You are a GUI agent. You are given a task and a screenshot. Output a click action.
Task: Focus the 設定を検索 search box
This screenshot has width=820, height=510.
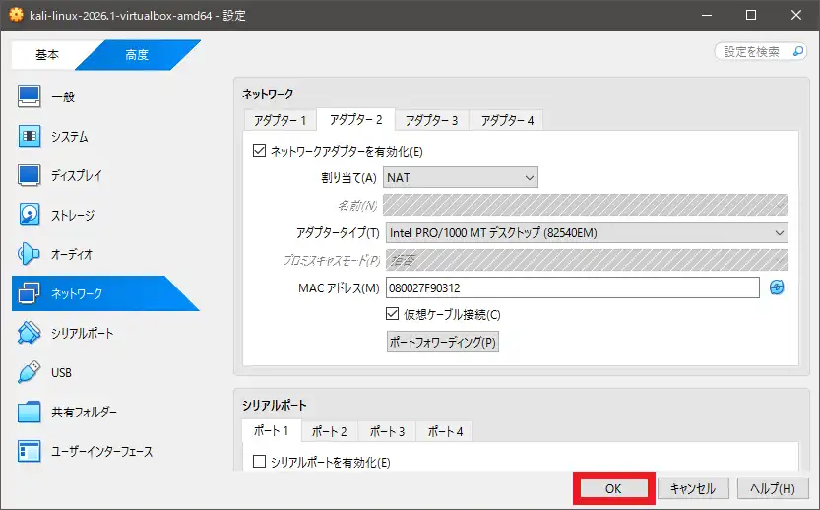pos(760,51)
